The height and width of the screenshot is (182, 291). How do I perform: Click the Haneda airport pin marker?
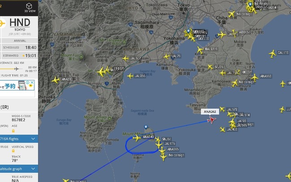click(188, 31)
